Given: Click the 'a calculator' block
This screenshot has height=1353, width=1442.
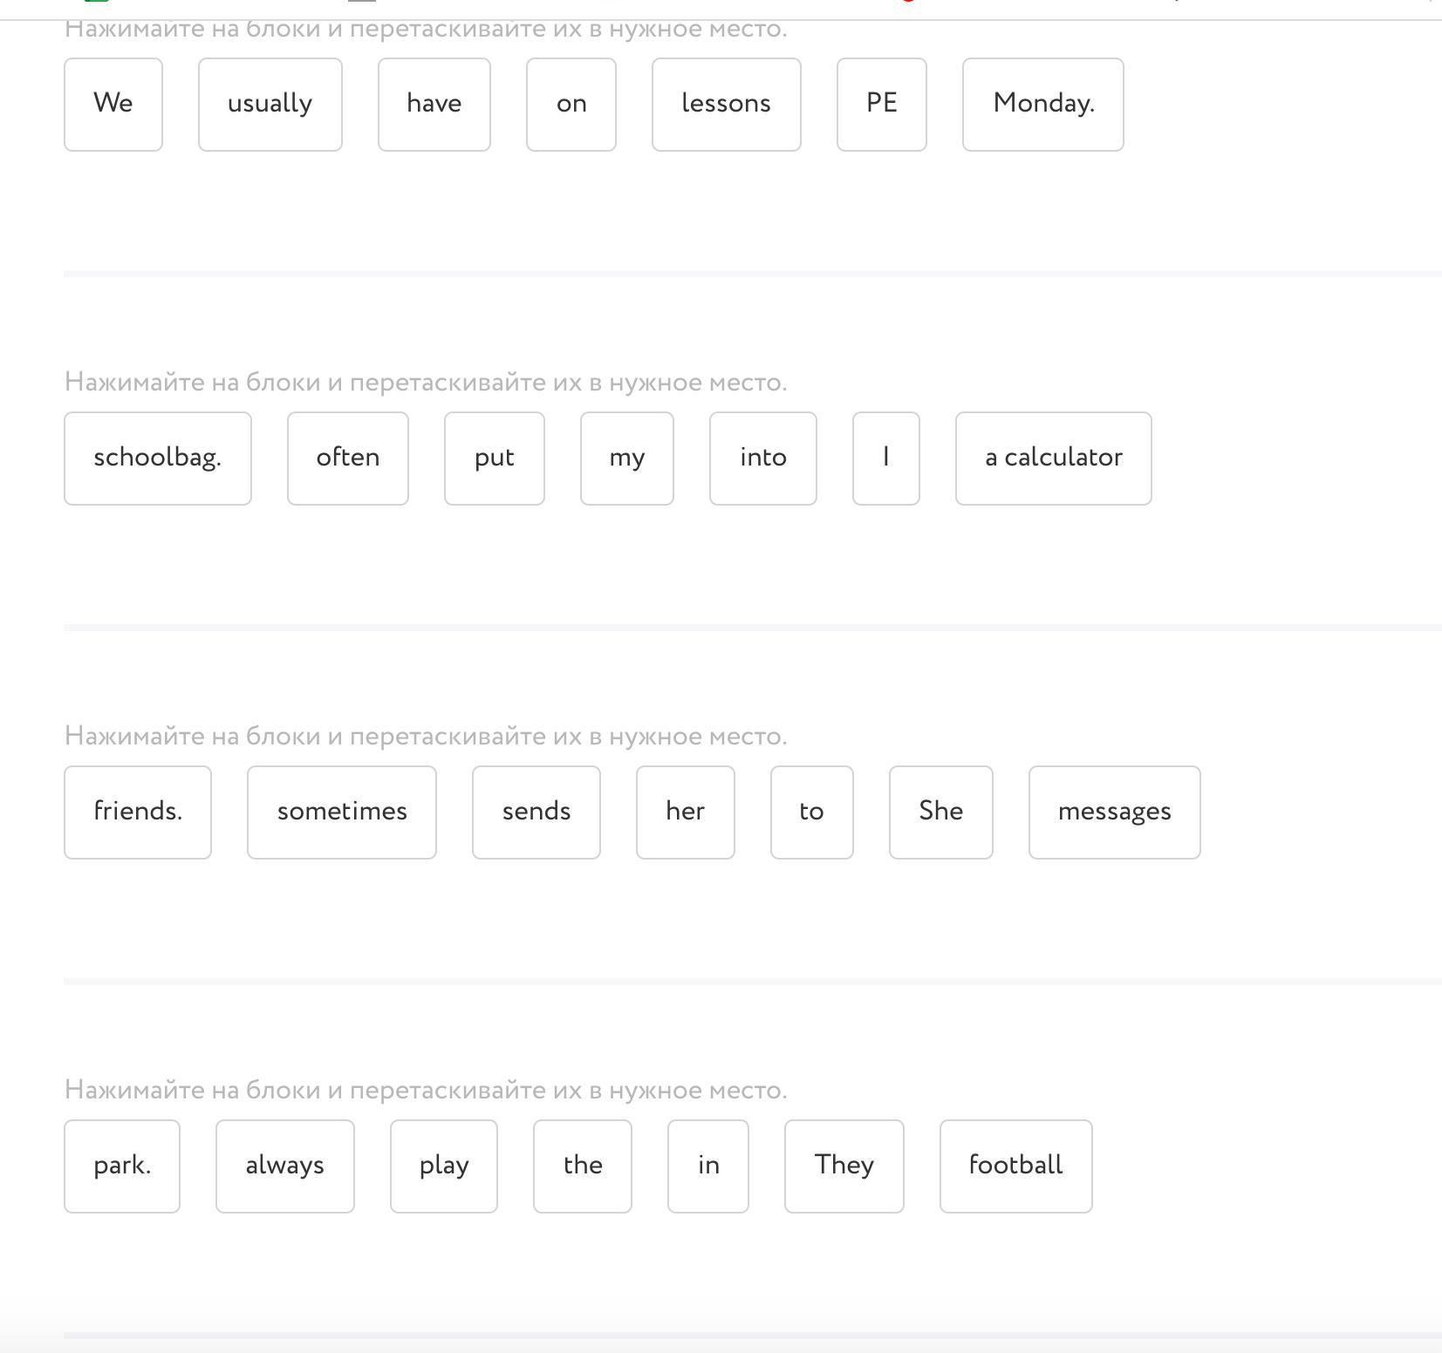Looking at the screenshot, I should click(1053, 459).
